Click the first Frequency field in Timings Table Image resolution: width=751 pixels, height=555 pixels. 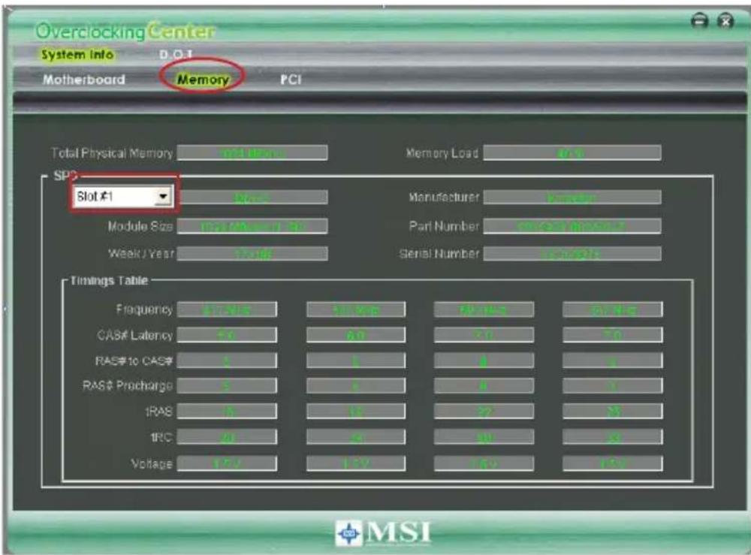[x=227, y=309]
